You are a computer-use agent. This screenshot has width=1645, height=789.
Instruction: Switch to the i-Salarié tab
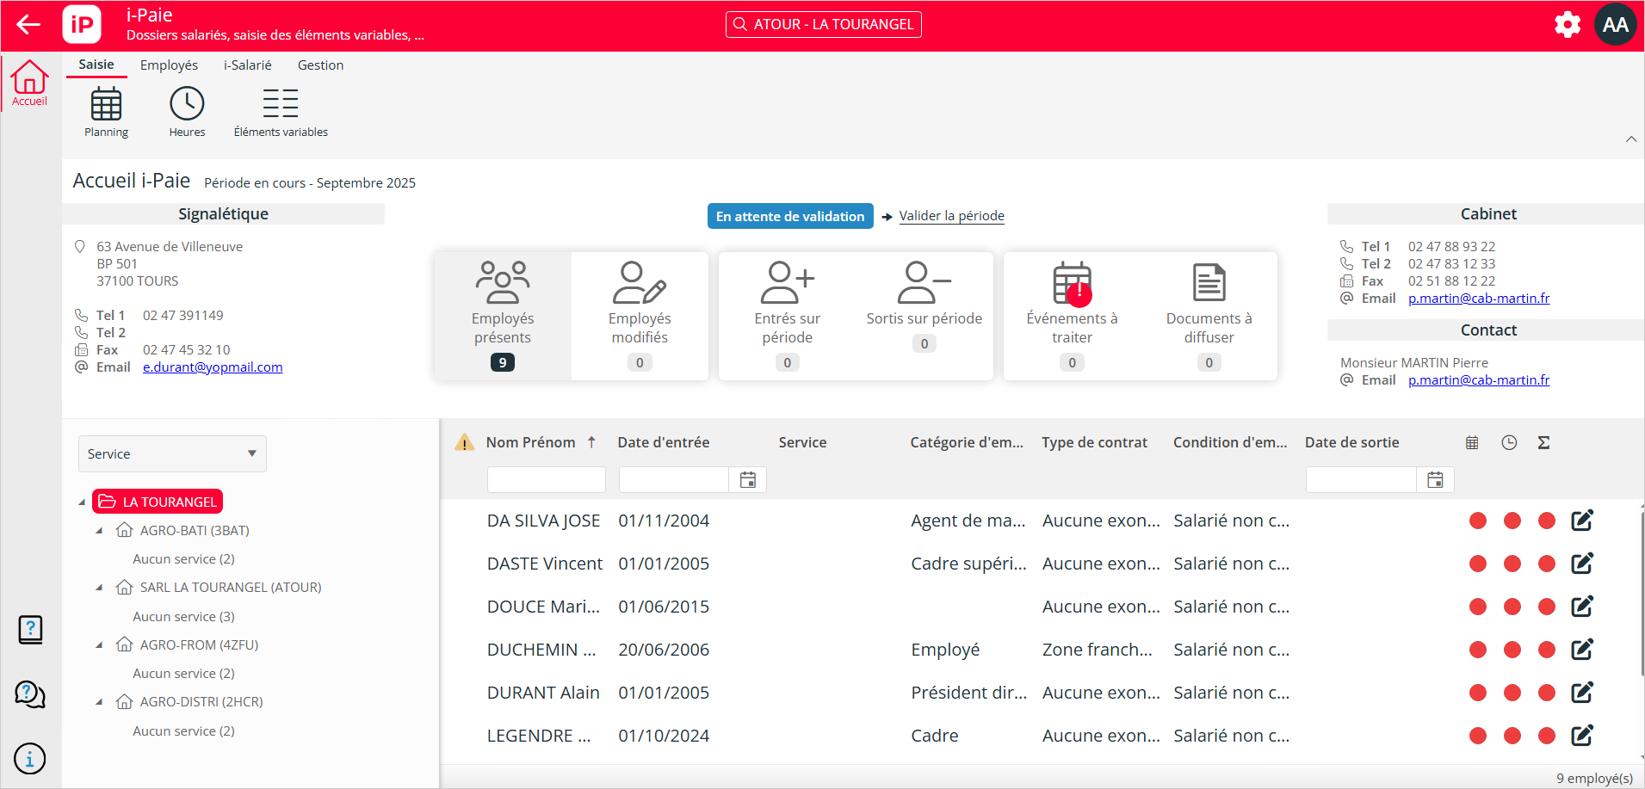[x=248, y=65]
